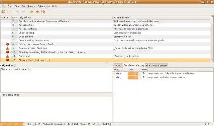
Task: Click the fuzzy warning icon on row 9
Action: point(7,48)
